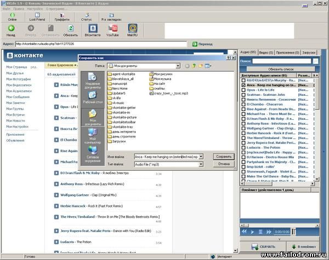Open Мой компьютер in places bar
This screenshot has height=260, width=329.
[x=93, y=136]
